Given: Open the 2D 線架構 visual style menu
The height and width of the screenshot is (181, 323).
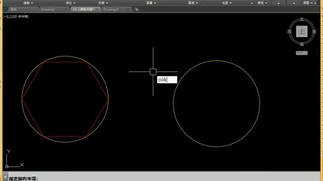Looking at the screenshot, I should pos(20,17).
